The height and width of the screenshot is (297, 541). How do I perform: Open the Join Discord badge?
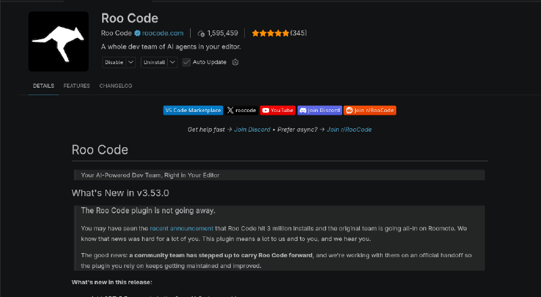pyautogui.click(x=319, y=110)
